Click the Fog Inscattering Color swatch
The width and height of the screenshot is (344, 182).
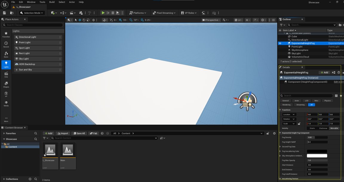click(317, 151)
